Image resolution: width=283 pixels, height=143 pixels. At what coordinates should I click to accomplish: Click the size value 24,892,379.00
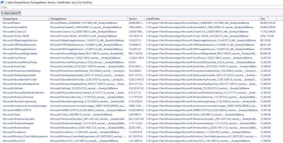coord(268,27)
